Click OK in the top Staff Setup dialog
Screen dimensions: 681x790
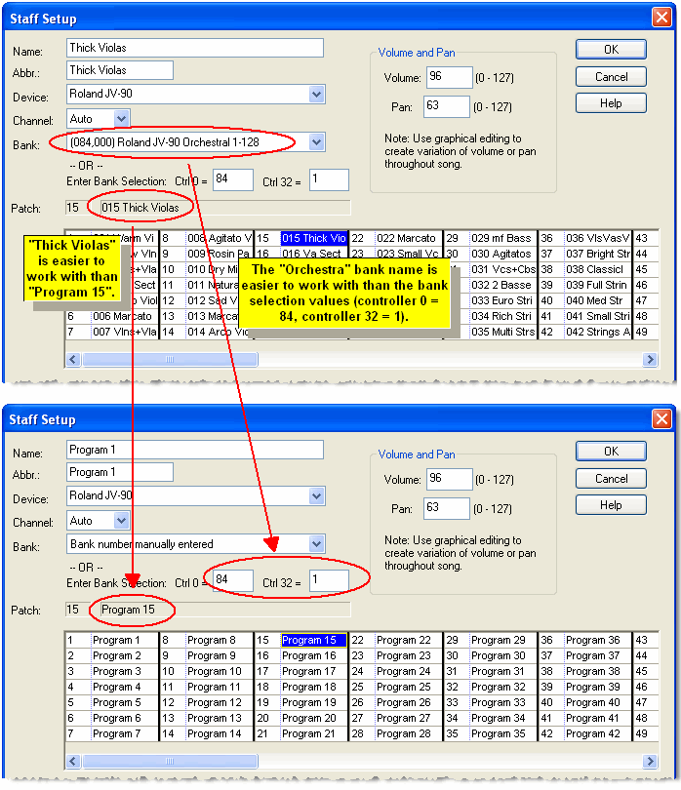(x=611, y=50)
